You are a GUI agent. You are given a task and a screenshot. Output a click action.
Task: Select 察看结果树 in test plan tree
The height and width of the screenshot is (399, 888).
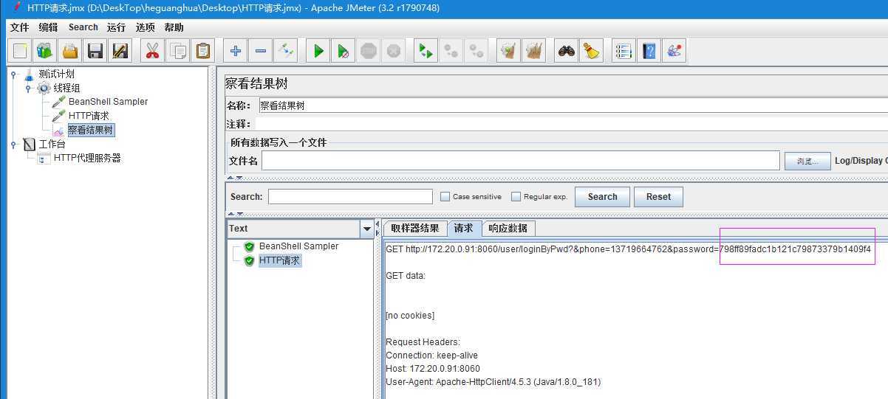[x=91, y=130]
